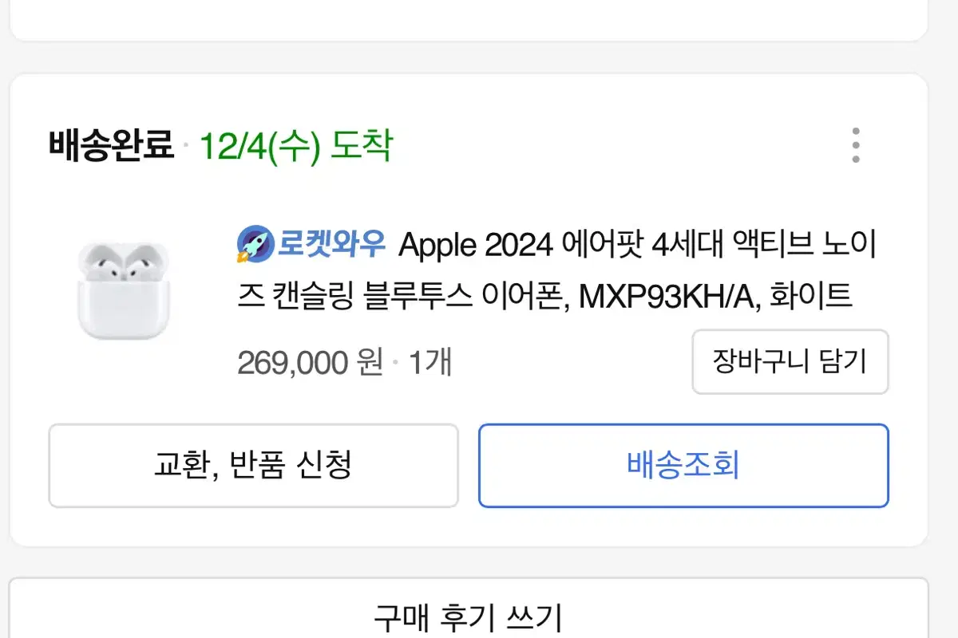Screen dimensions: 958x638
Task: Click the 269,000 원 price text
Action: pos(310,363)
